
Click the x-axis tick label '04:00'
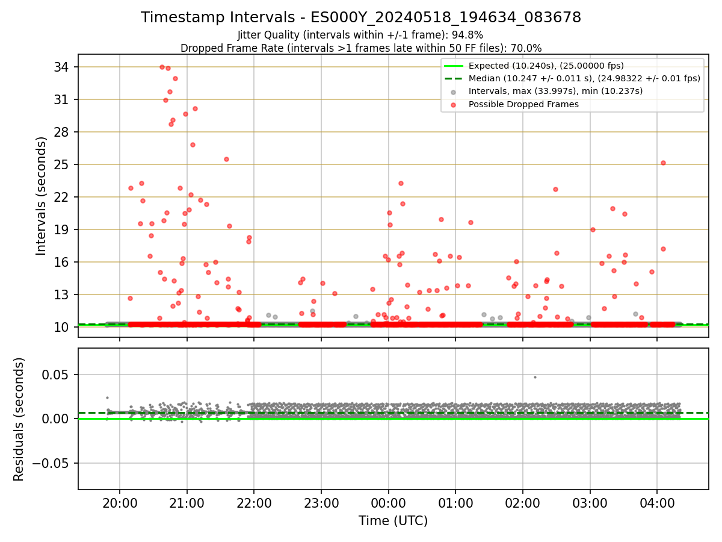tap(657, 502)
